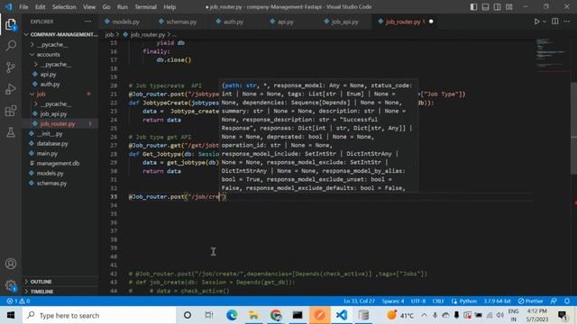Image resolution: width=577 pixels, height=324 pixels.
Task: Open the File menu
Action: (x=23, y=7)
